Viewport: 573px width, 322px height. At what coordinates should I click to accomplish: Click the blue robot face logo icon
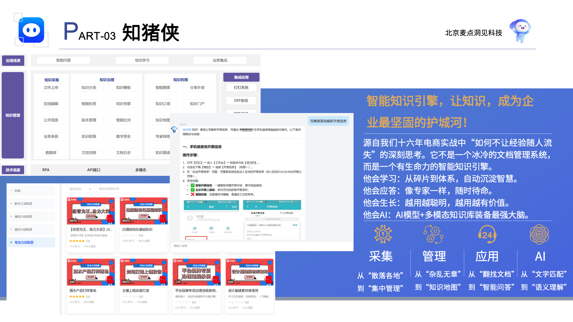(x=31, y=30)
